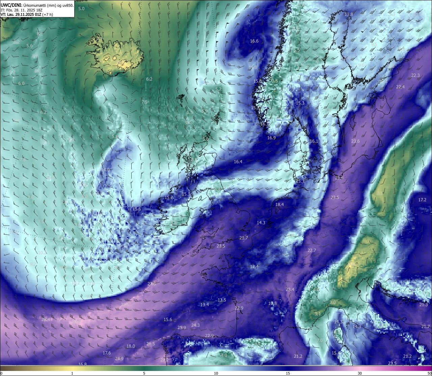The image size is (432, 376).
Task: Click the 15.4 value near Corsica
Action: (336, 353)
